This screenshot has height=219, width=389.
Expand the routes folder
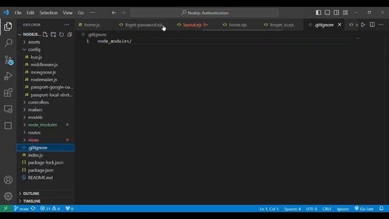[46, 133]
